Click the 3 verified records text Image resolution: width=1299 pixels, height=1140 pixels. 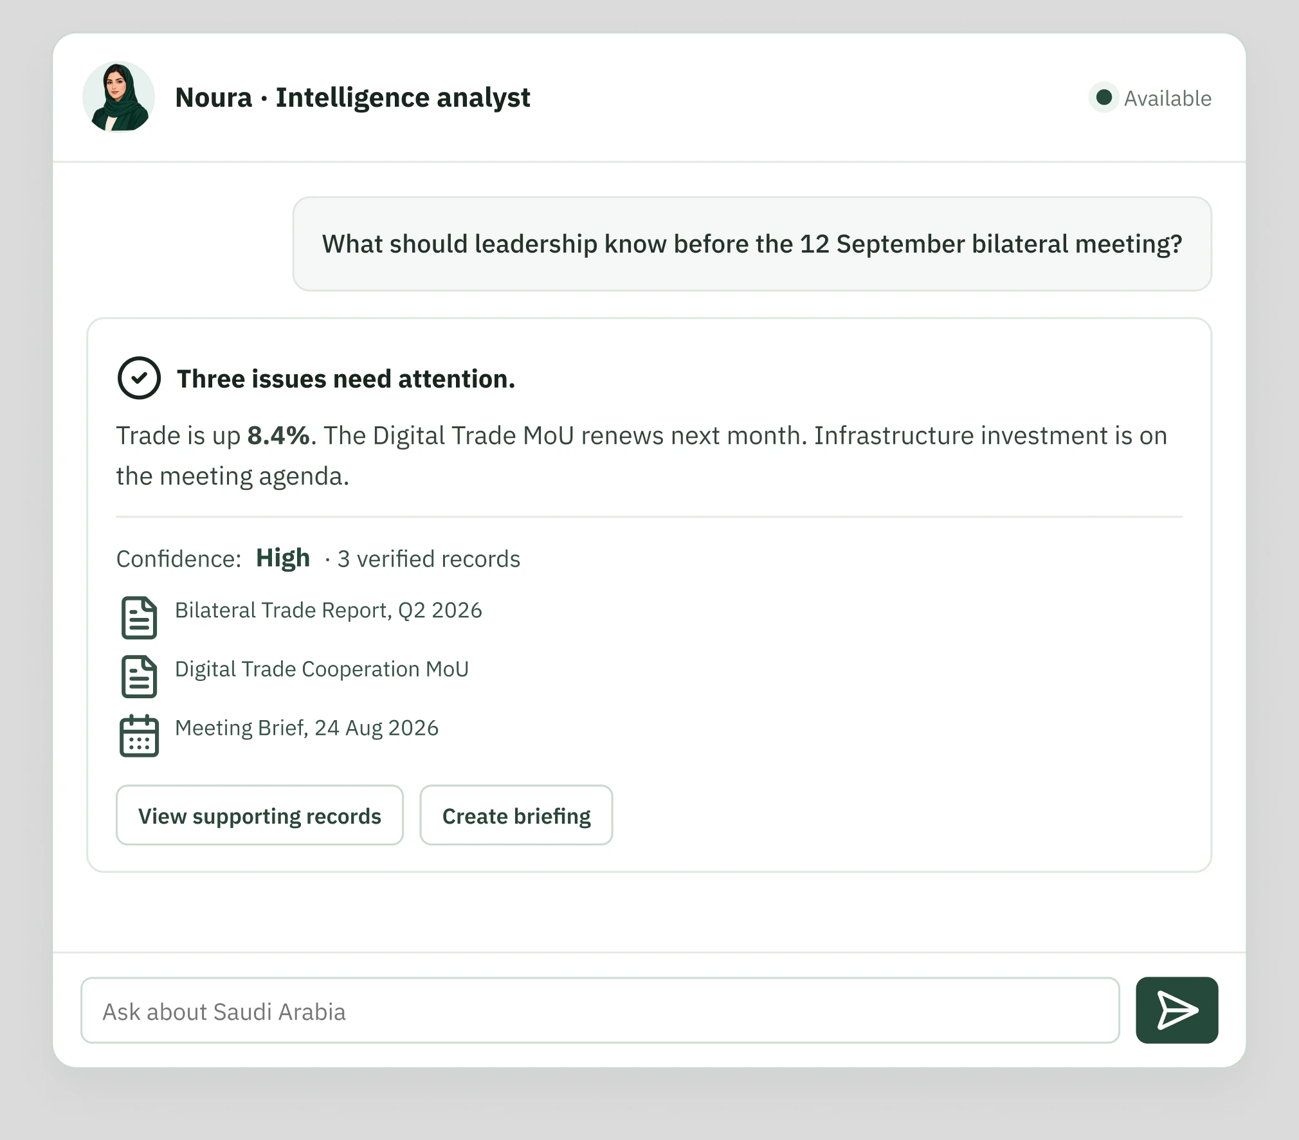coord(429,559)
